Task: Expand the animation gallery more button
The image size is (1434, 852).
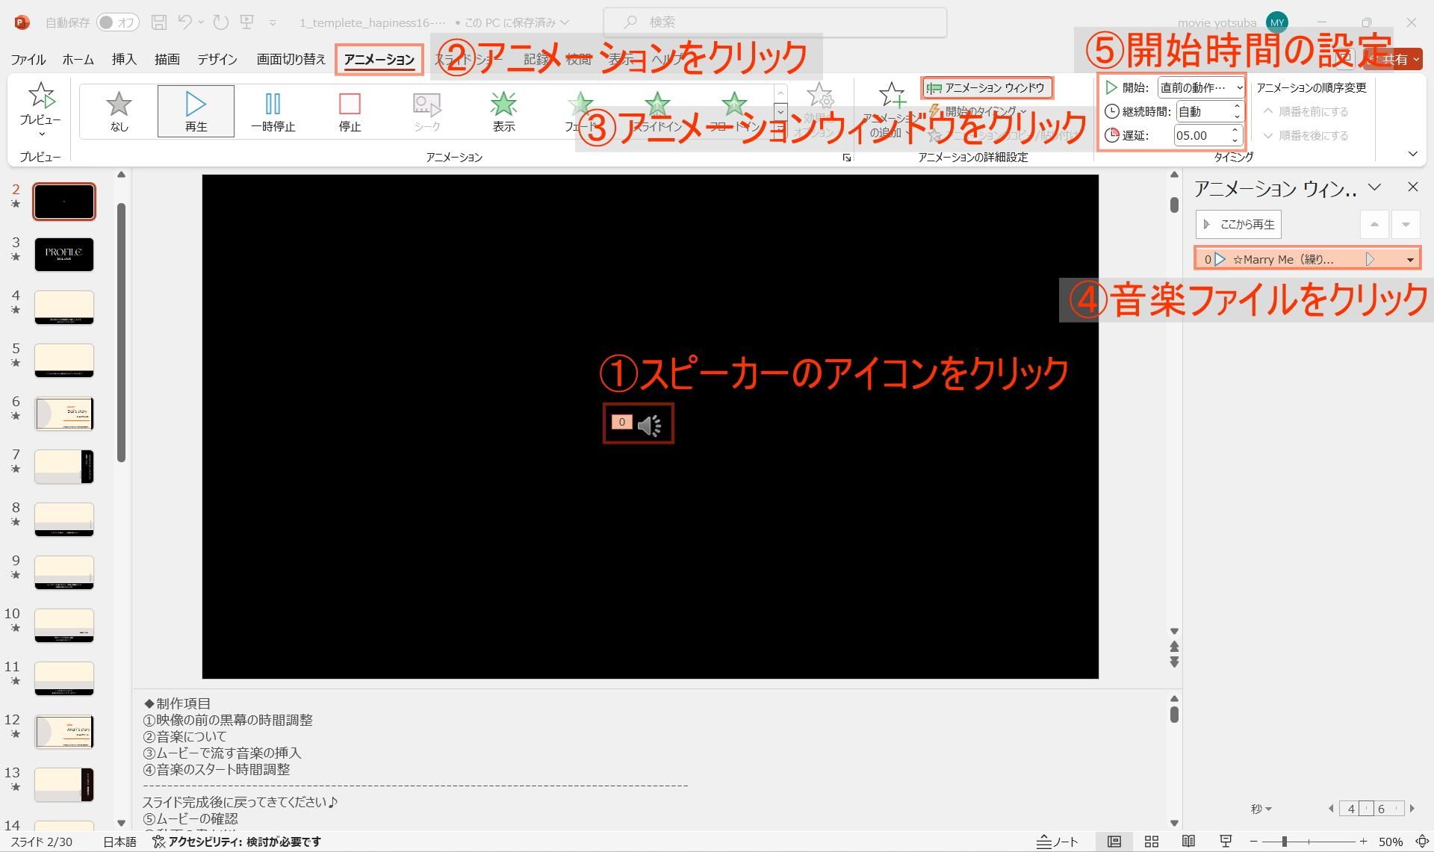Action: click(780, 131)
